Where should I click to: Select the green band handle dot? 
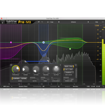coord(70,49)
